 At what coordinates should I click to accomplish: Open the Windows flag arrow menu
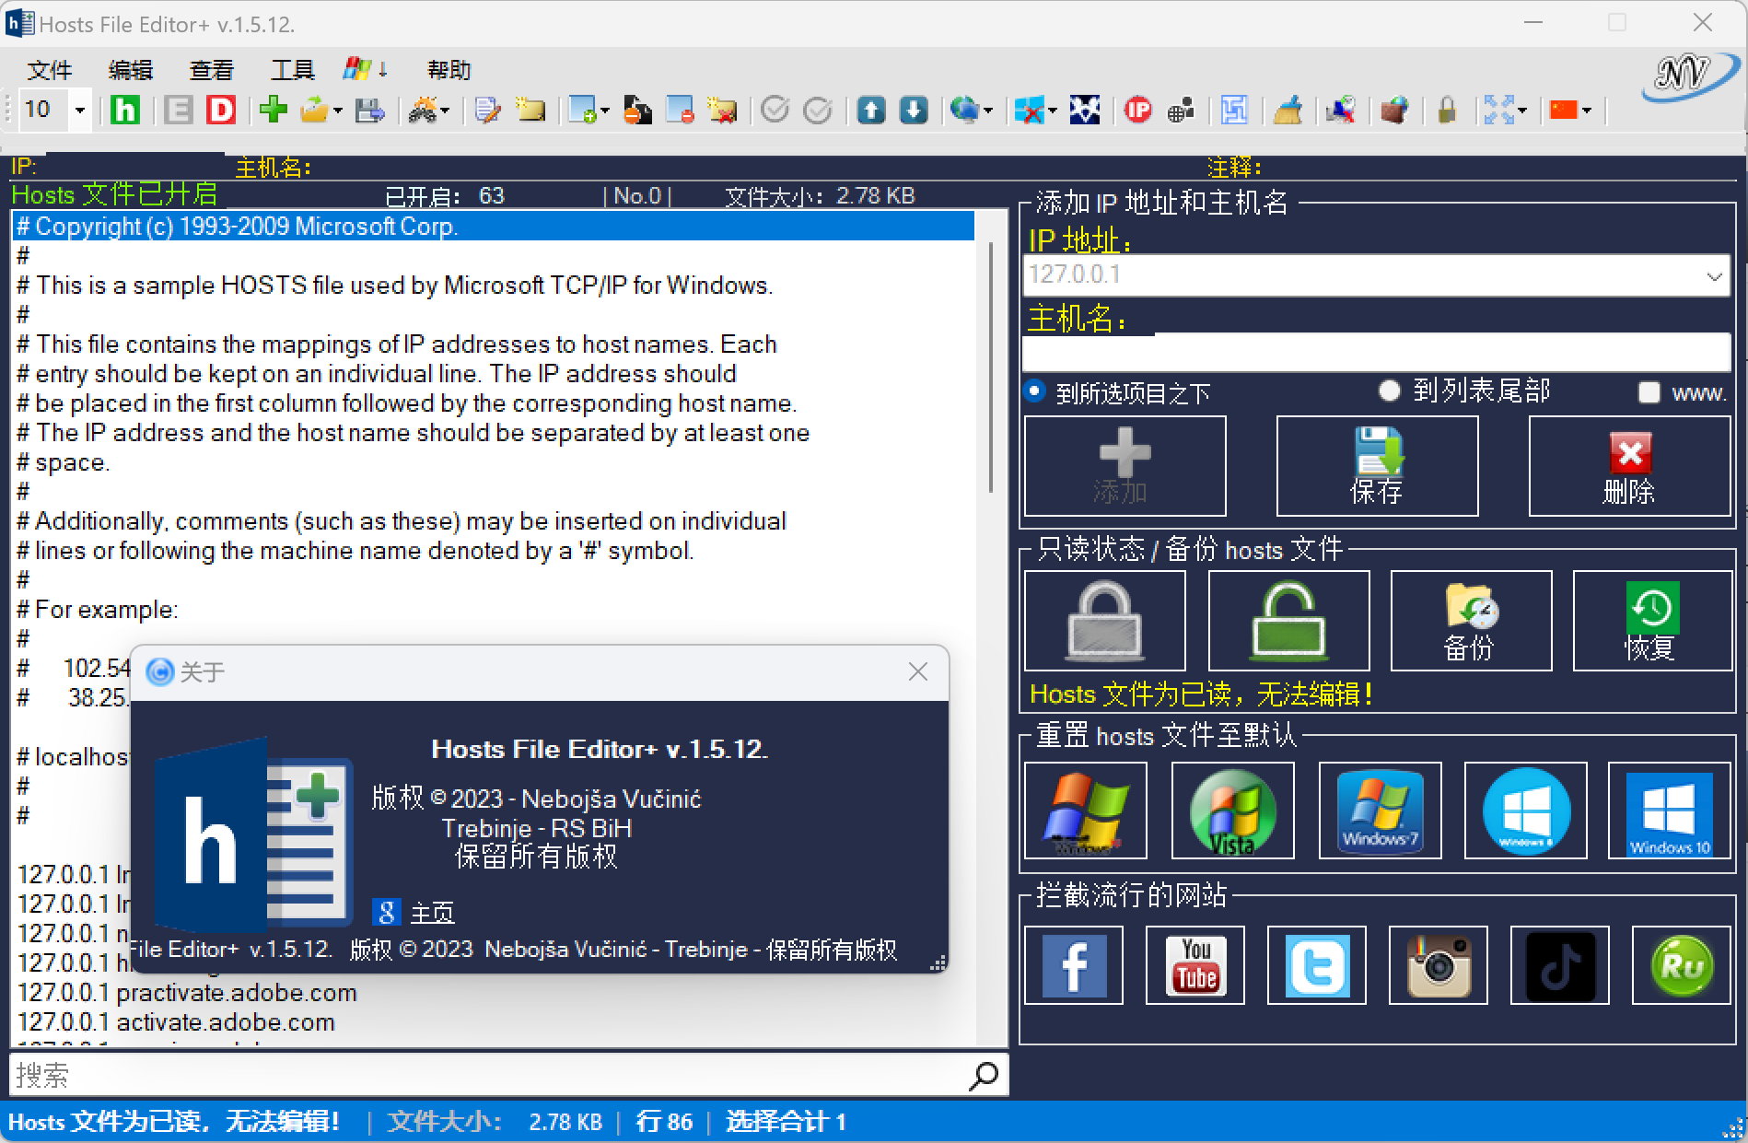click(366, 69)
